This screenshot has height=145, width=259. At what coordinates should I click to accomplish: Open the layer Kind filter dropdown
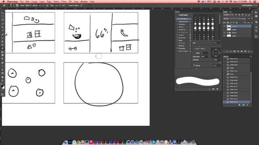pyautogui.click(x=228, y=15)
